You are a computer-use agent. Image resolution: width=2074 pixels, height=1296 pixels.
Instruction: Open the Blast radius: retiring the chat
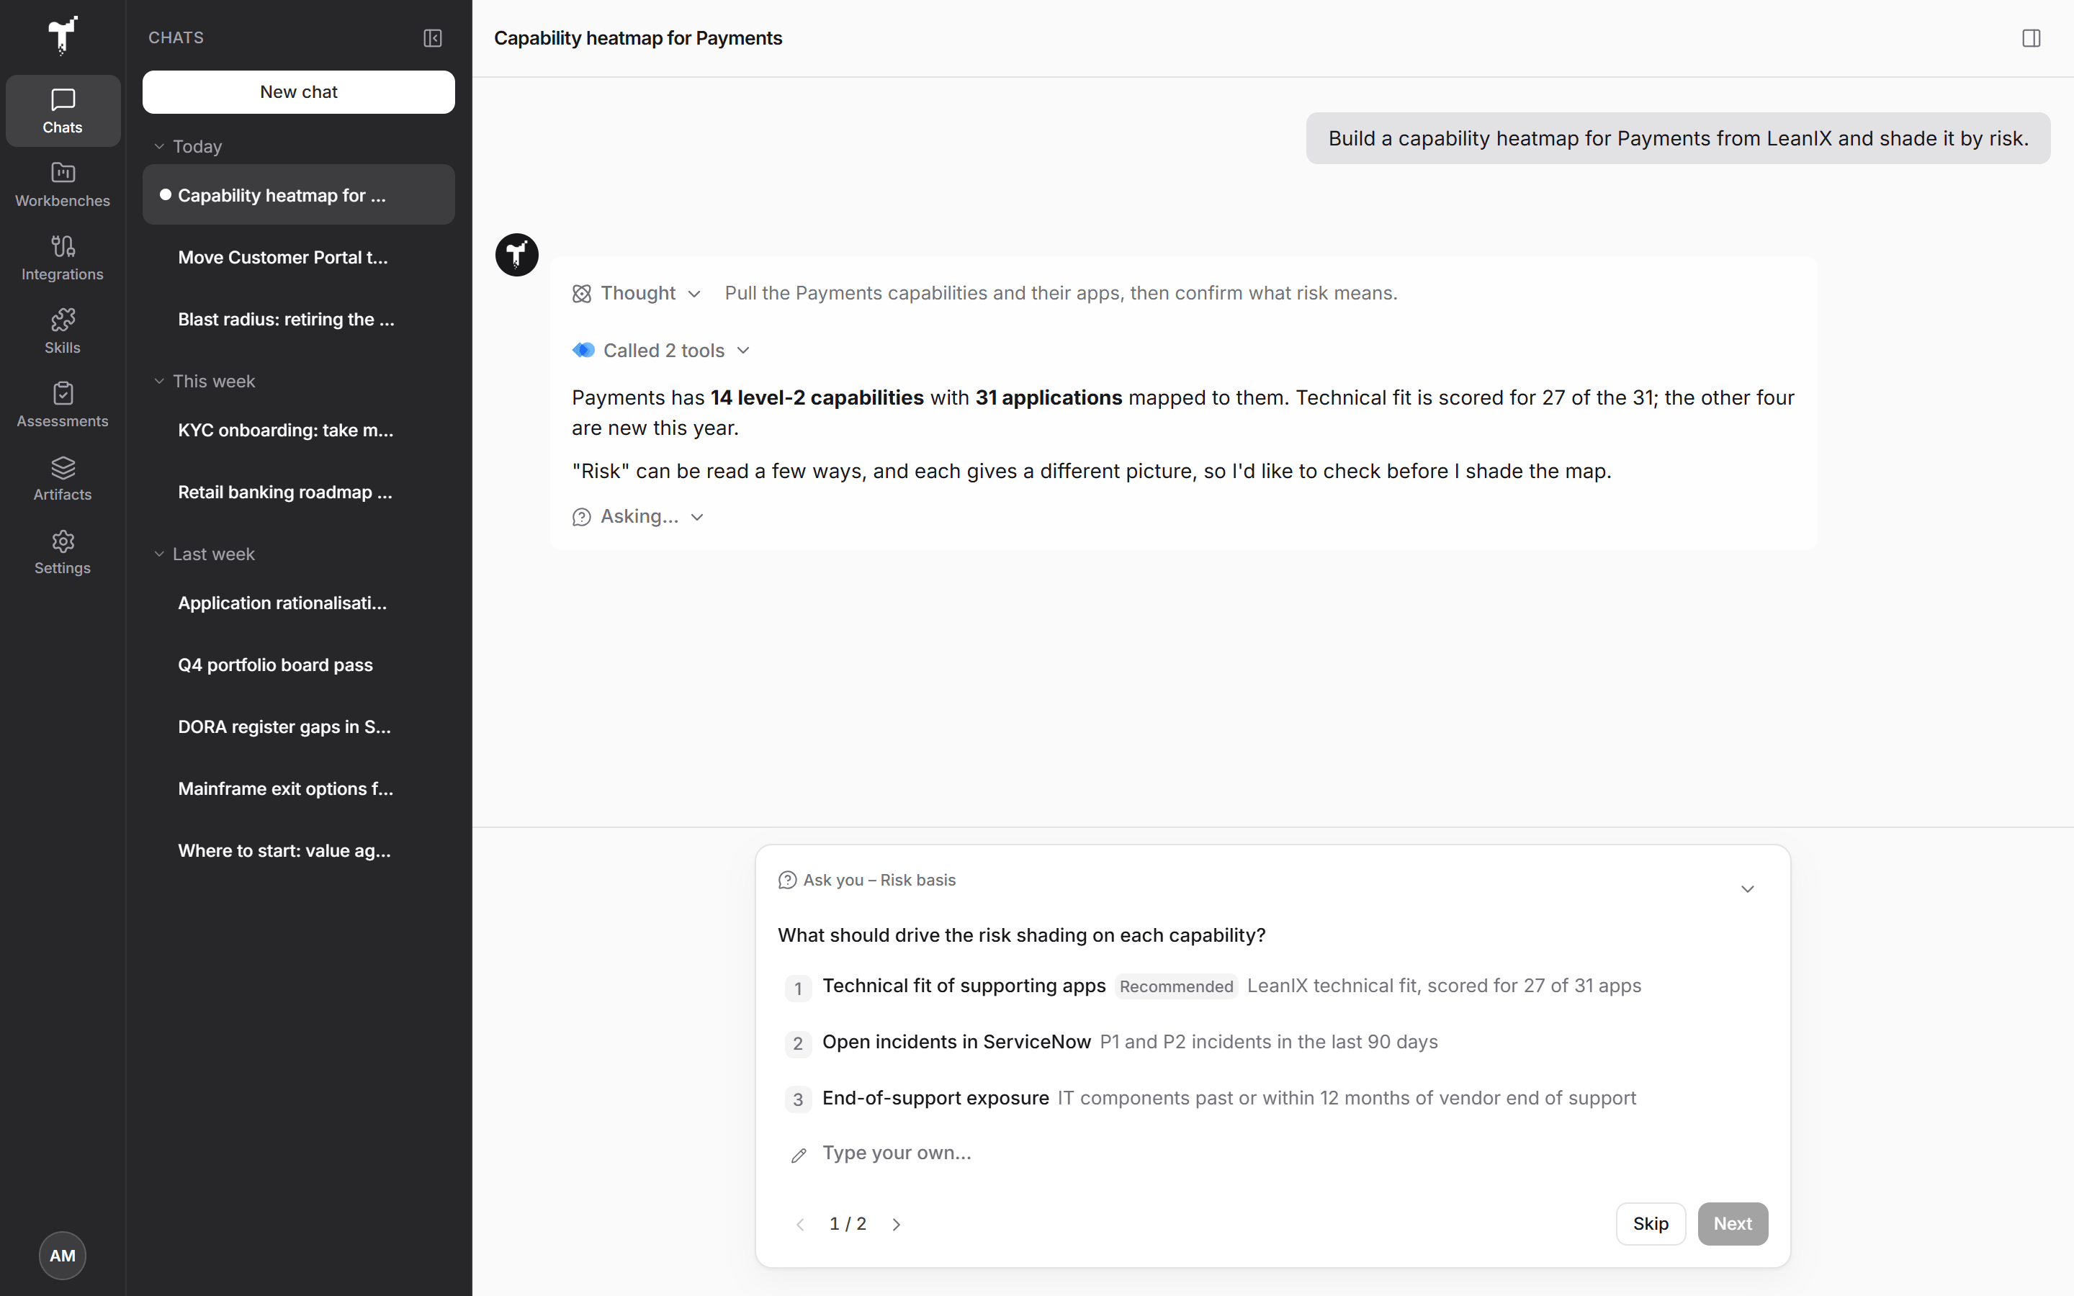tap(298, 319)
